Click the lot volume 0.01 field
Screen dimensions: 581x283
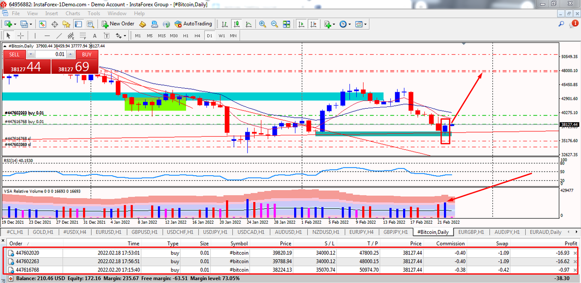51,54
